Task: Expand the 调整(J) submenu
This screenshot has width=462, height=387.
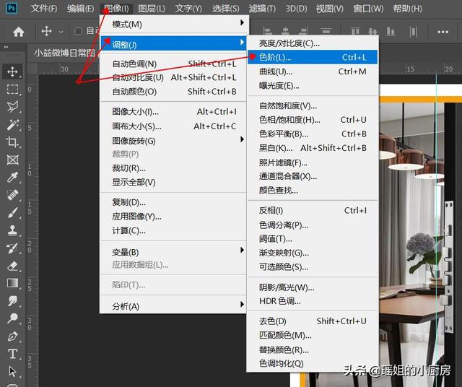Action: point(174,44)
